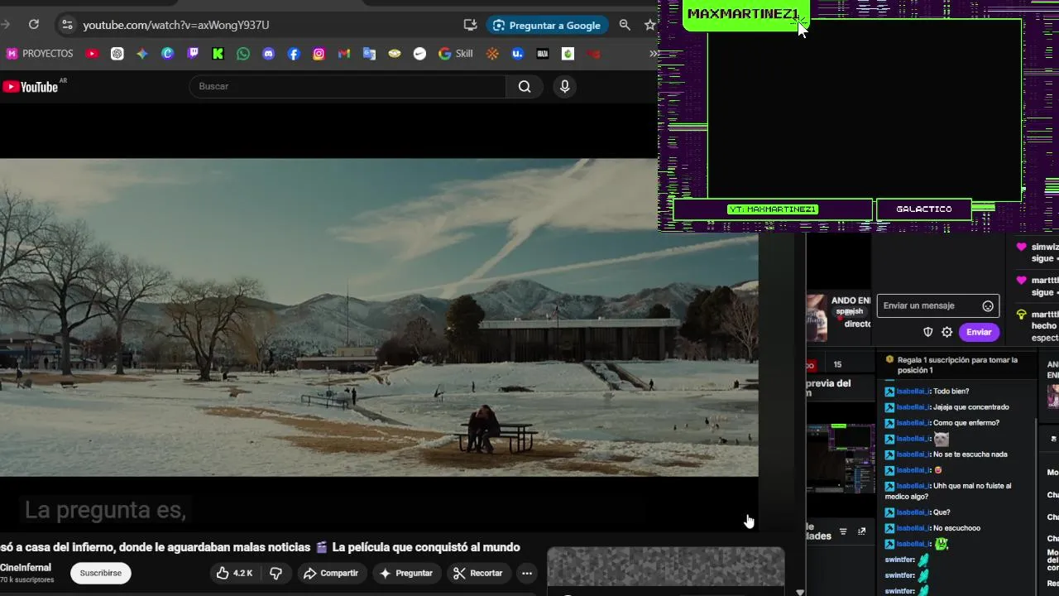Click the YT: MAXMARTINEZ1 overlay label
The image size is (1059, 596).
(x=773, y=209)
